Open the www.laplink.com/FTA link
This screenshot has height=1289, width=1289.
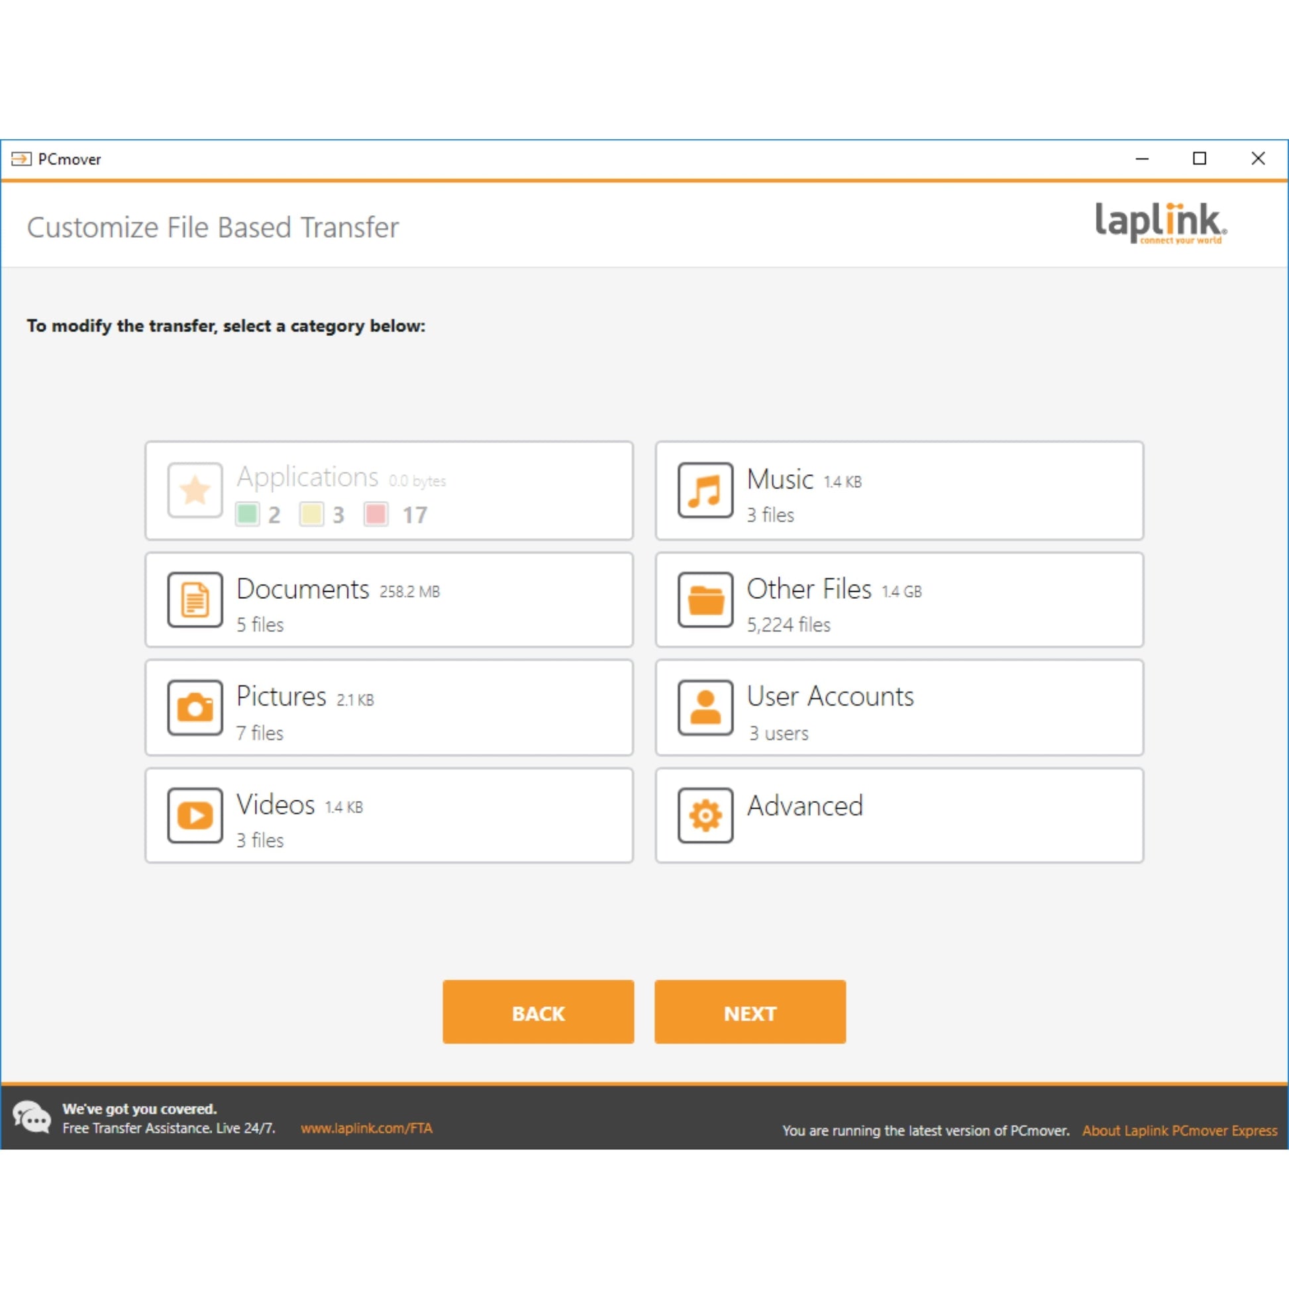tap(366, 1128)
